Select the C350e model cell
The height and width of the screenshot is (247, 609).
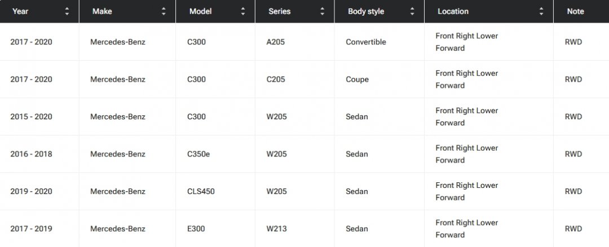pos(200,154)
